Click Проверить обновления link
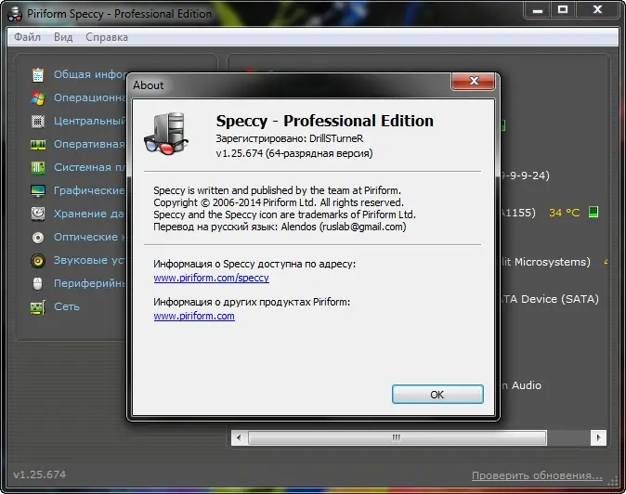The width and height of the screenshot is (626, 494). point(537,475)
